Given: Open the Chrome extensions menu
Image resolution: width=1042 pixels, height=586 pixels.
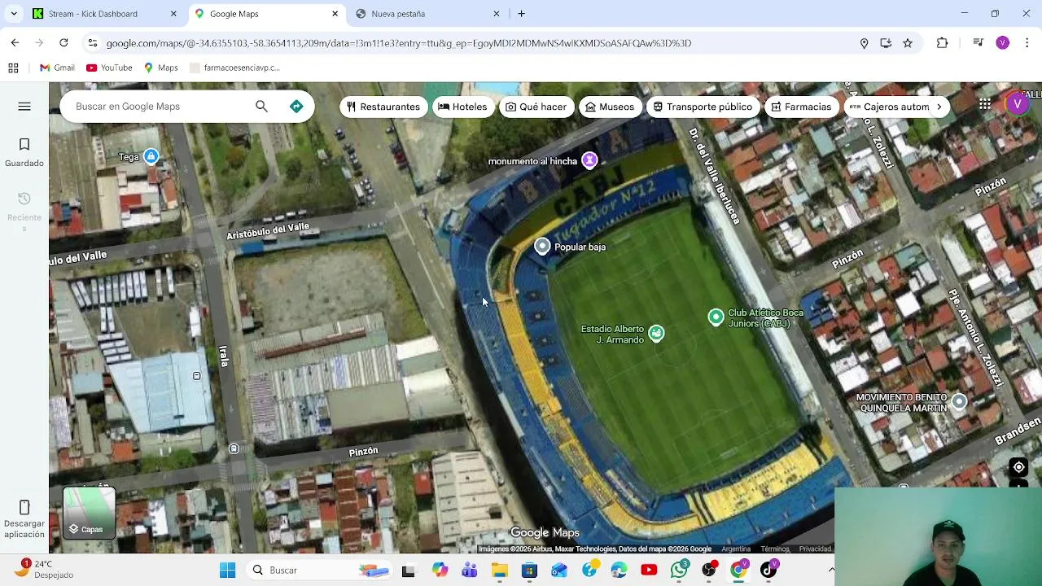Looking at the screenshot, I should (942, 43).
